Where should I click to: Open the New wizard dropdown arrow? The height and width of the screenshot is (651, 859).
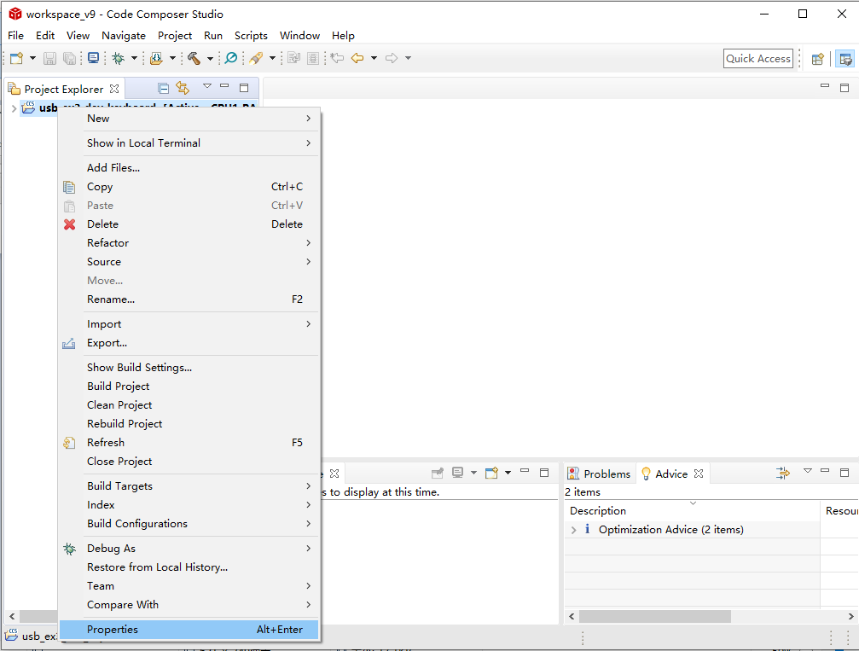tap(33, 58)
